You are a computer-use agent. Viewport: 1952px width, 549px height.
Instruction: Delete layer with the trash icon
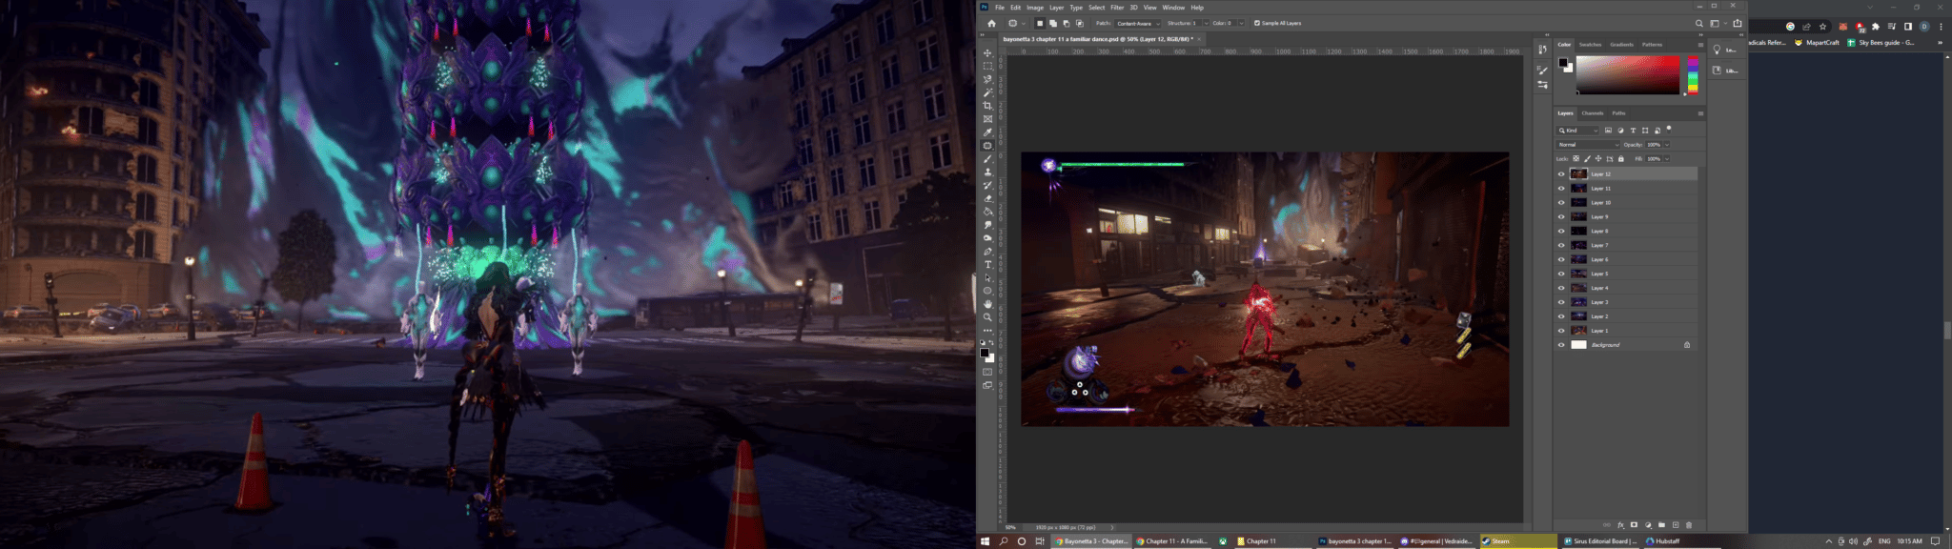[1689, 525]
